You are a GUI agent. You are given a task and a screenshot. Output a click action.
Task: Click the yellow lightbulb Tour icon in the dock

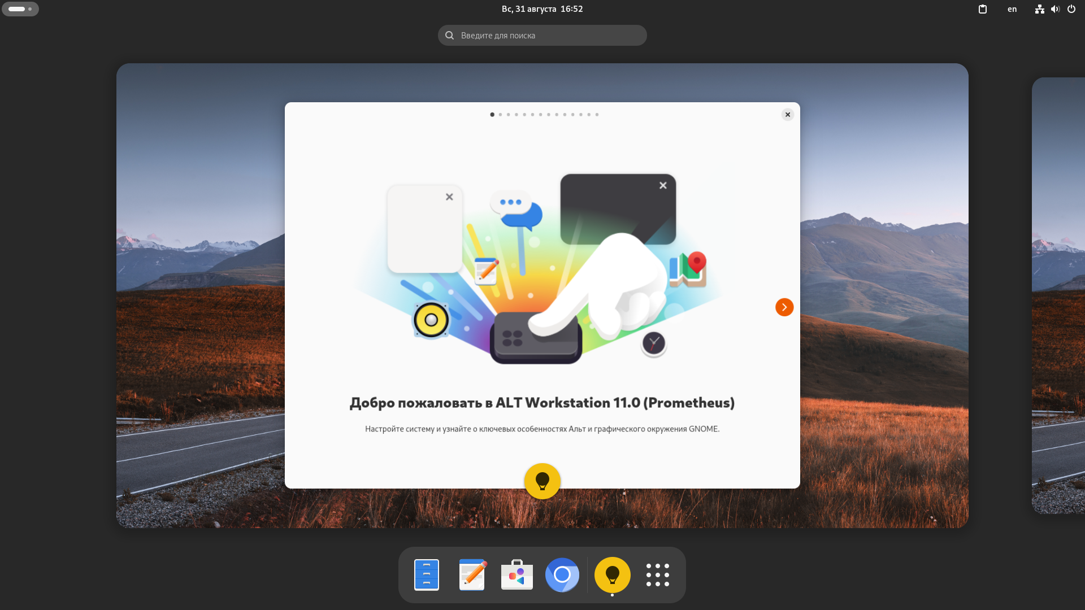[612, 575]
